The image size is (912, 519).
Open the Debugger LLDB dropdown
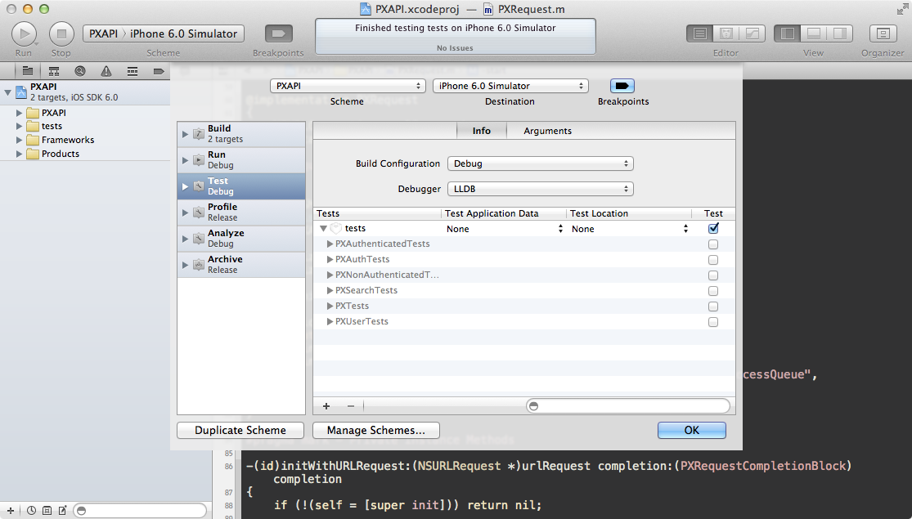541,189
